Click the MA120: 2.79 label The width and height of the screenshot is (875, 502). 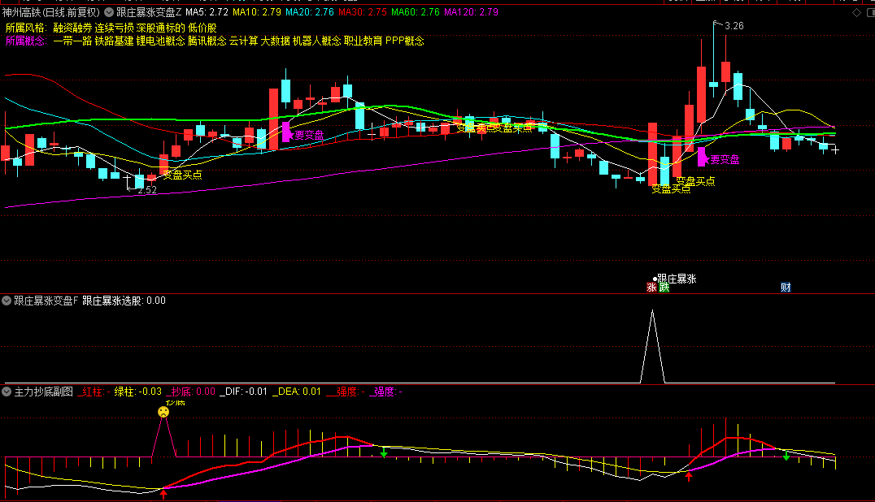471,12
